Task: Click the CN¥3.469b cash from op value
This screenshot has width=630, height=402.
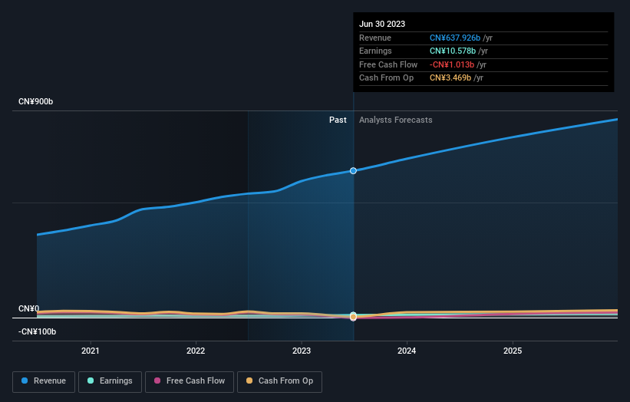Action: coord(450,78)
